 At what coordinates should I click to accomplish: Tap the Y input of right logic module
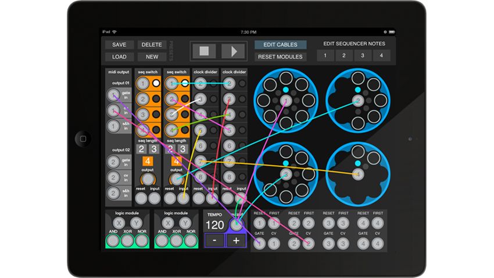point(185,223)
